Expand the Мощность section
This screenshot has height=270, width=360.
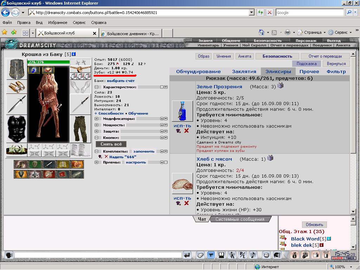(96, 125)
